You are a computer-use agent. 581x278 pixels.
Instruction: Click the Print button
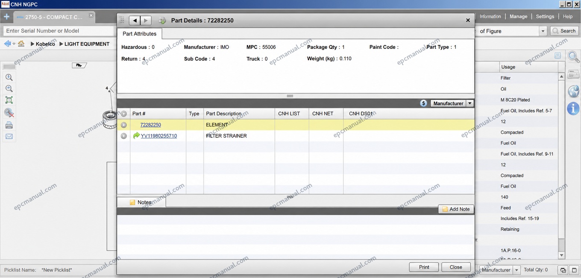click(x=424, y=267)
